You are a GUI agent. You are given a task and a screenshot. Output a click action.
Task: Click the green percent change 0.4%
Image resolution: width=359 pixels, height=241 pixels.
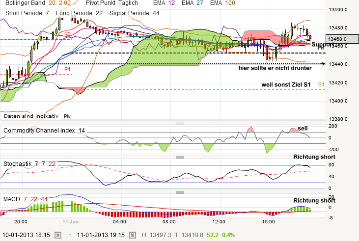click(x=228, y=235)
